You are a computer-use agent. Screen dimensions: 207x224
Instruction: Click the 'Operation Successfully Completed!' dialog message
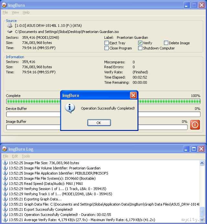point(108,108)
